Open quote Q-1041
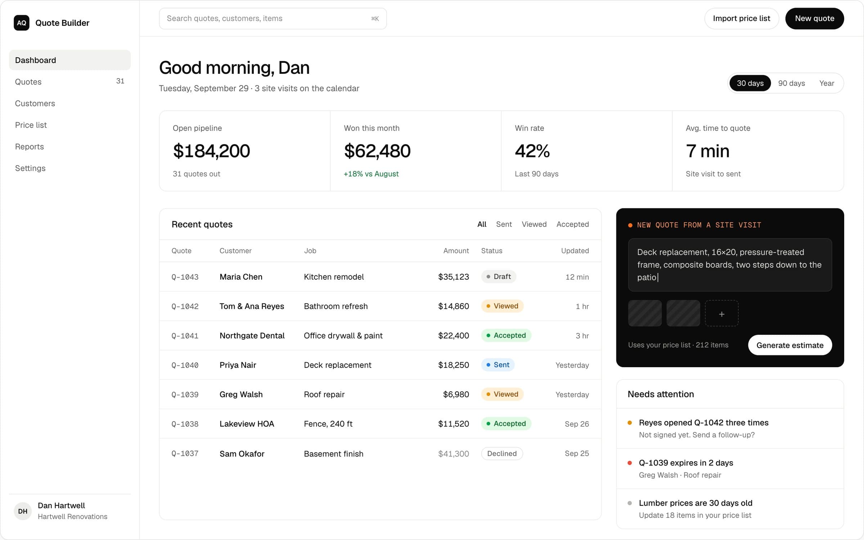The height and width of the screenshot is (540, 864). click(x=185, y=336)
